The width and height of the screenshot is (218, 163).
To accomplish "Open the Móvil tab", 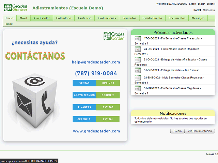I will [24, 18].
